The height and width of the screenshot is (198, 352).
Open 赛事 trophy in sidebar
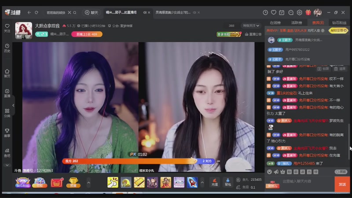7,133
